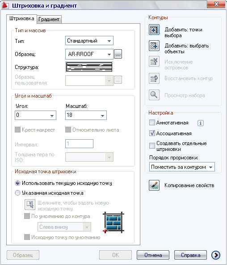The height and width of the screenshot is (265, 227).
Task: Click the 'Копирование свойств' brush icon
Action: click(x=154, y=185)
